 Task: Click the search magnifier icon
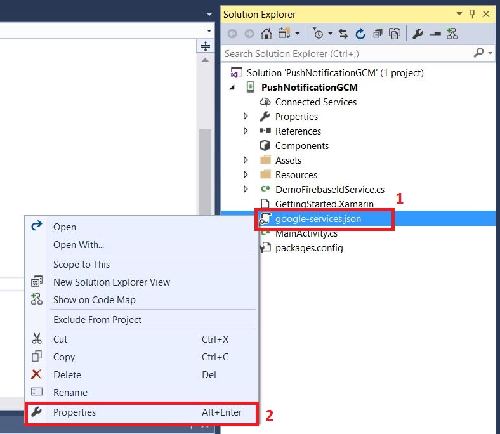tap(478, 53)
